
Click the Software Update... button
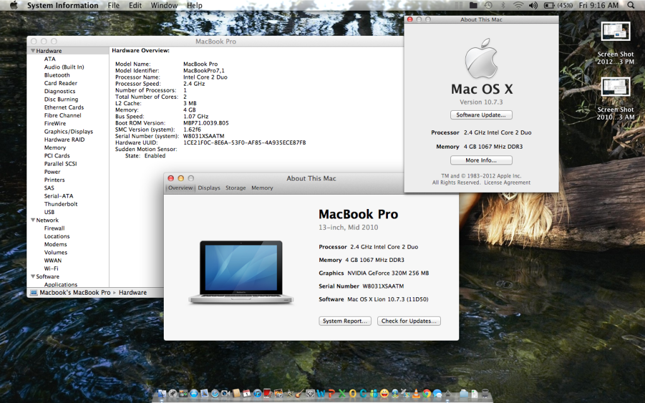(481, 115)
